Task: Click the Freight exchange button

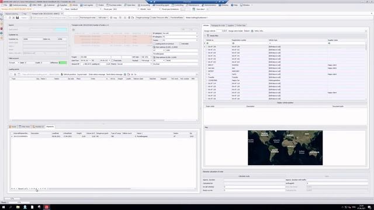Action: [143, 17]
